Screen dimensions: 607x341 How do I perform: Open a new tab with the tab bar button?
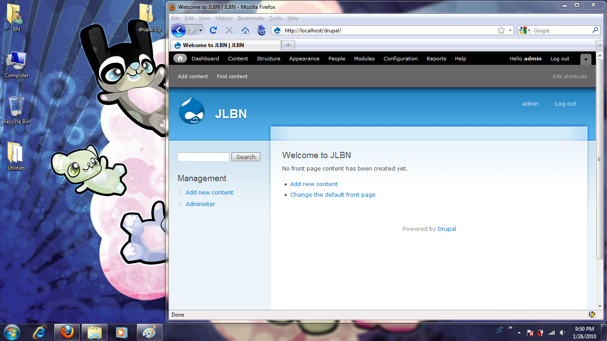coord(288,45)
